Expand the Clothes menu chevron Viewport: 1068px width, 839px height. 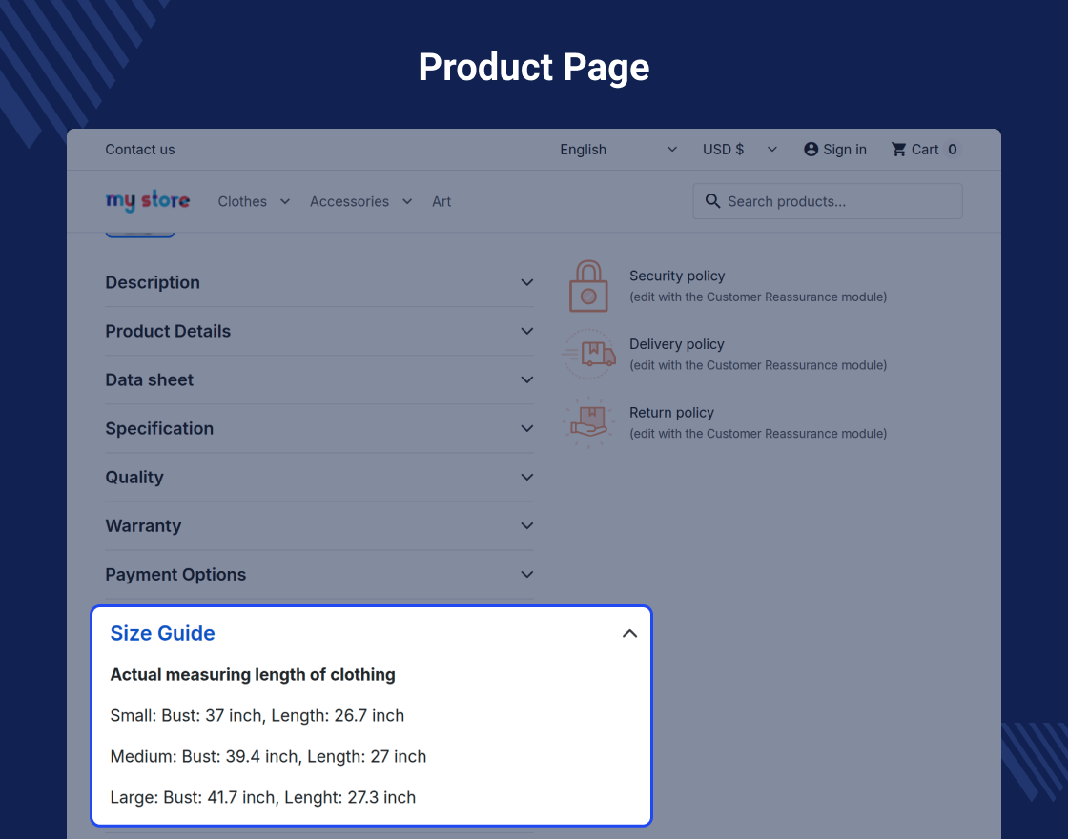[285, 201]
